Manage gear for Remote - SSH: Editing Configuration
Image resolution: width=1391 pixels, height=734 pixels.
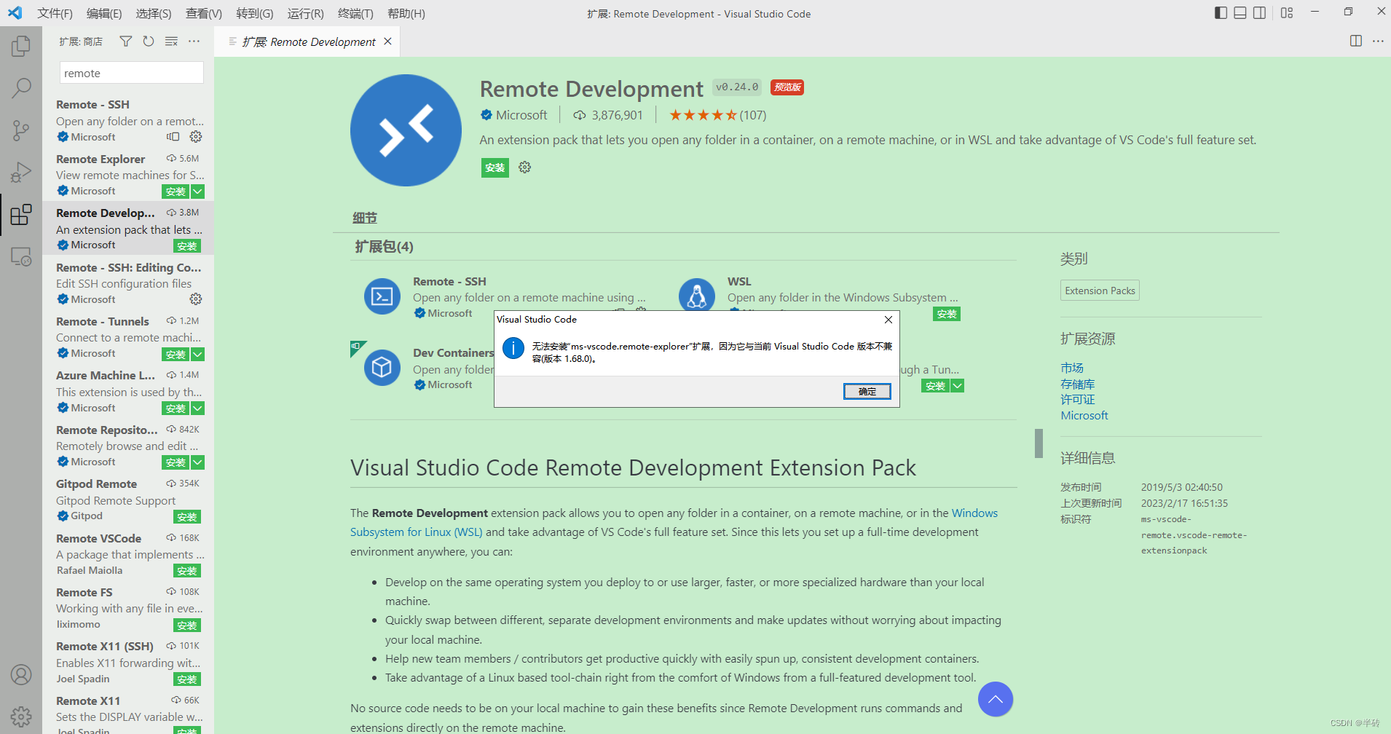(196, 299)
